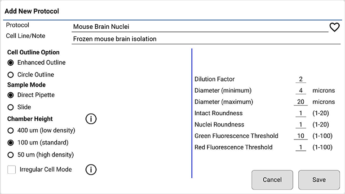Select 100 um standard chamber height

[x=11, y=143]
